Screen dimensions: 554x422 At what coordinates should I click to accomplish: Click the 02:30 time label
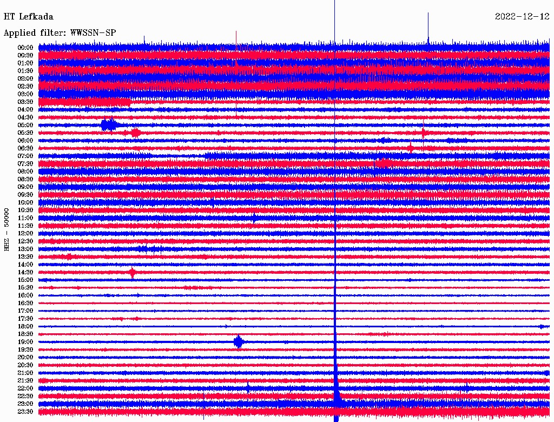tap(25, 86)
